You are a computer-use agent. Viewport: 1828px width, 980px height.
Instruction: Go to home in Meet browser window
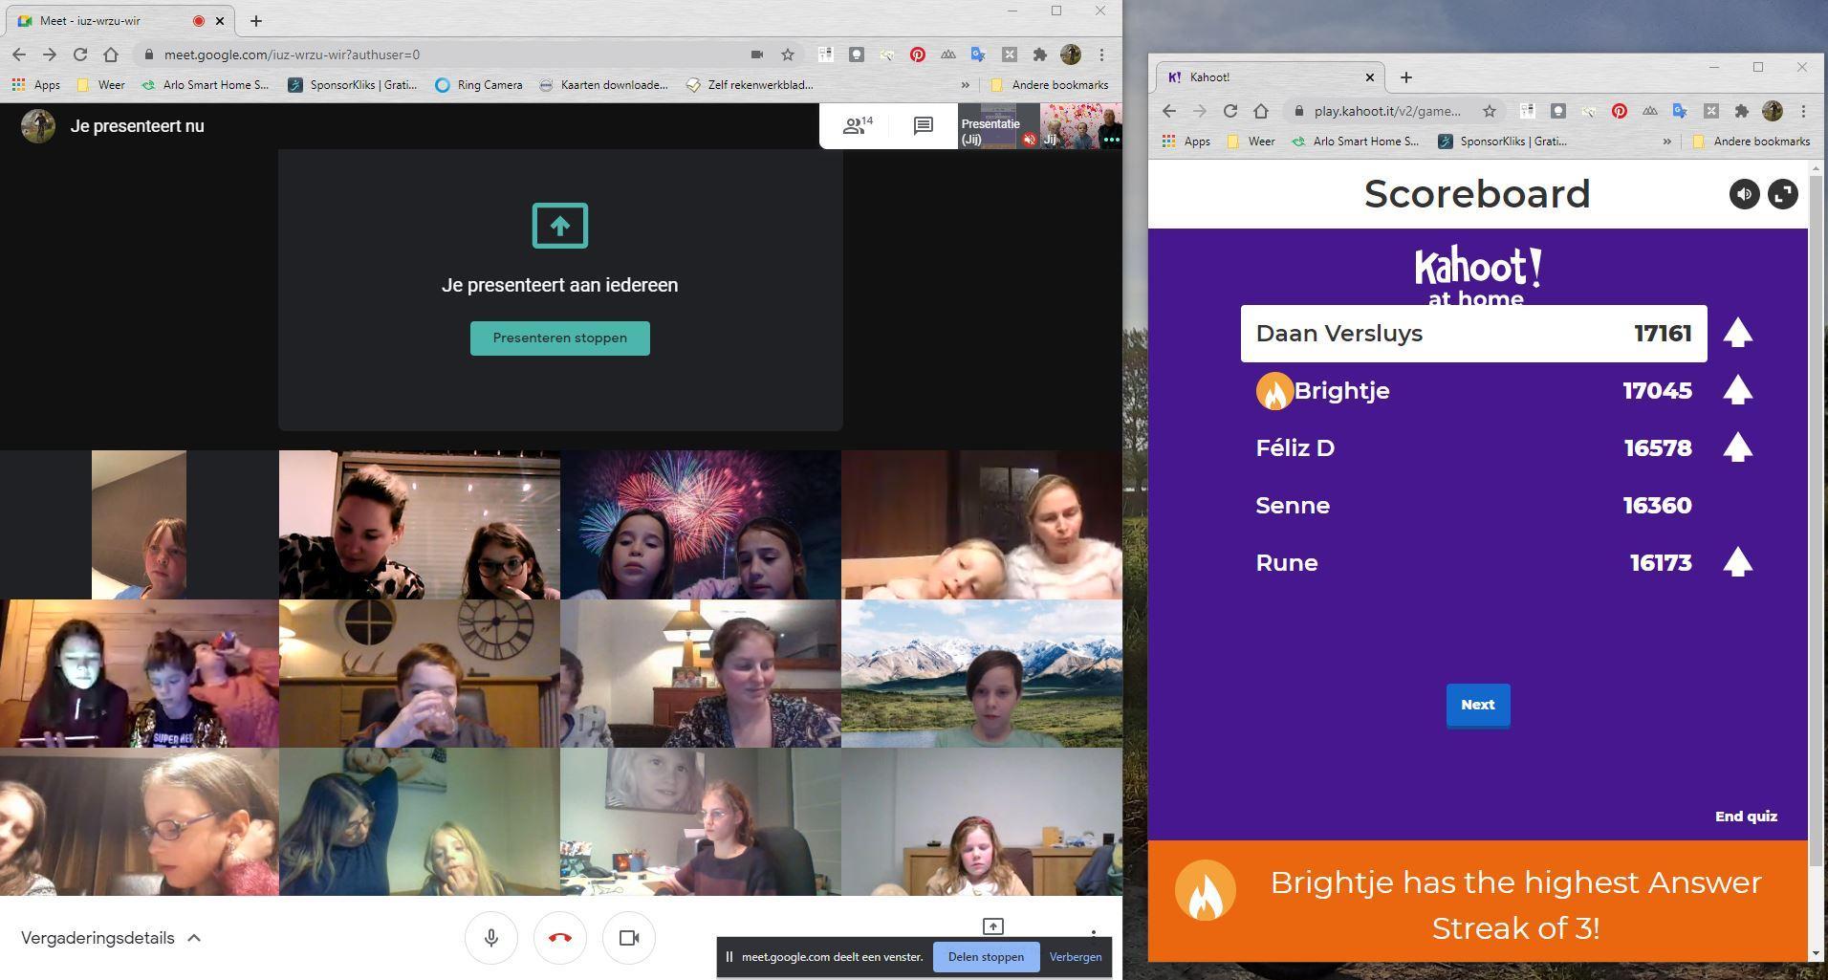pos(111,54)
